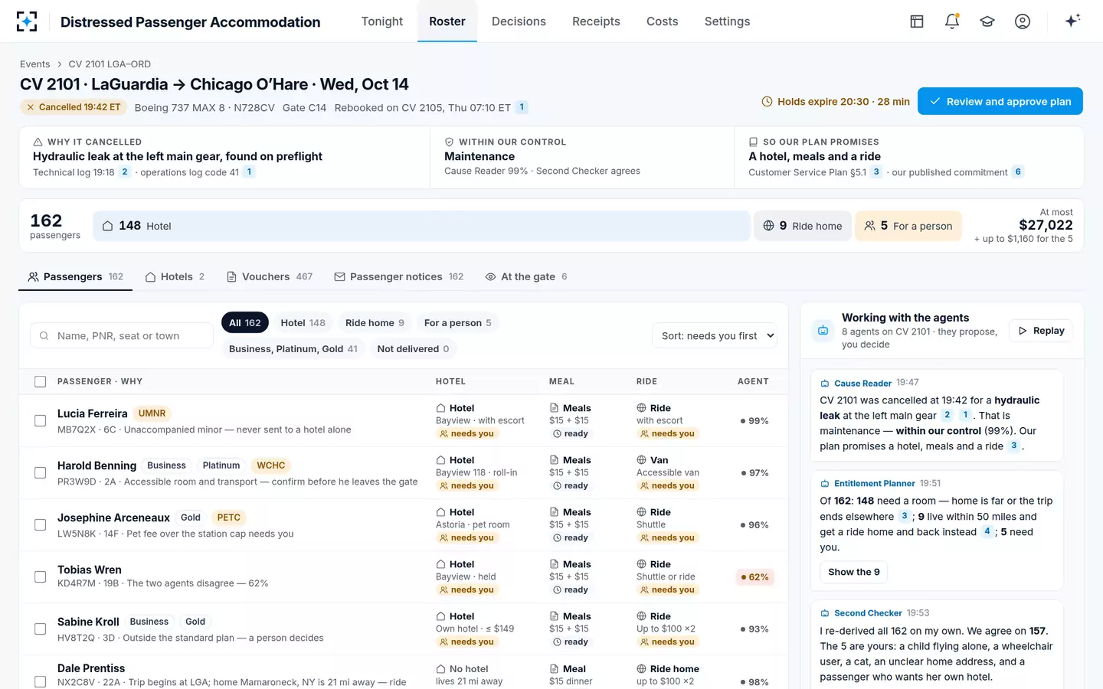Check the Sabine Kroll row checkbox

pyautogui.click(x=41, y=629)
